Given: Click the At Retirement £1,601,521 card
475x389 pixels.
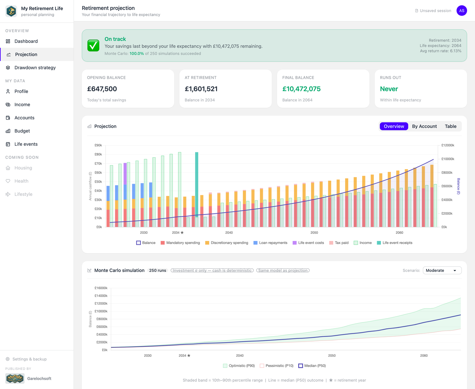Looking at the screenshot, I should pyautogui.click(x=226, y=89).
